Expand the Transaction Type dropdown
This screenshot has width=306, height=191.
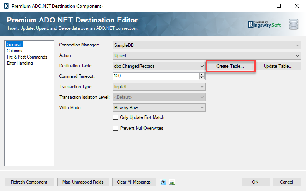159,87
